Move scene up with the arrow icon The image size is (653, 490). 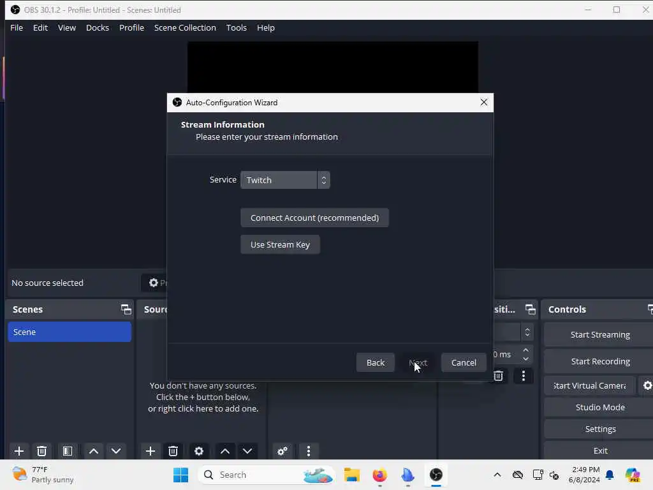click(x=94, y=451)
